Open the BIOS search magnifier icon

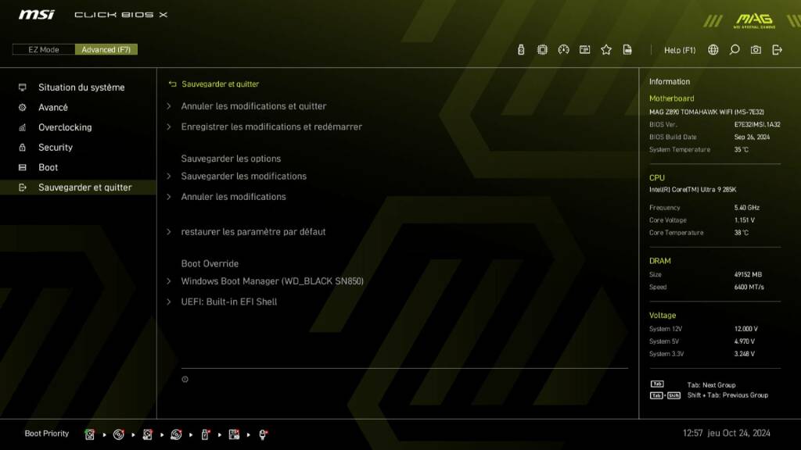(734, 49)
